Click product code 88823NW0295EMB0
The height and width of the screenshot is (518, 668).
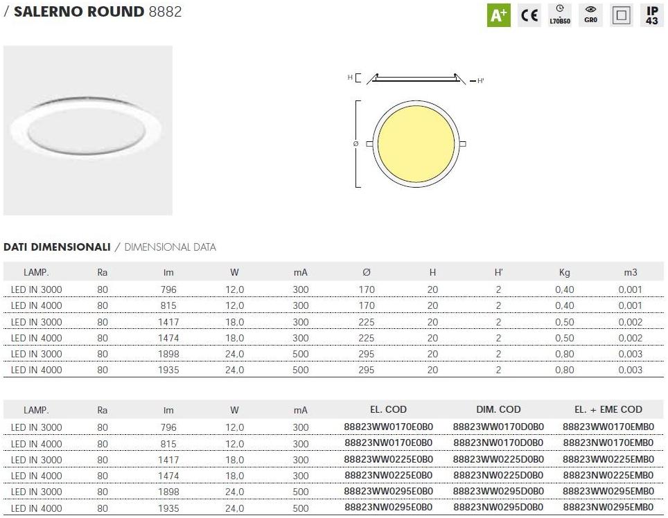pos(608,508)
